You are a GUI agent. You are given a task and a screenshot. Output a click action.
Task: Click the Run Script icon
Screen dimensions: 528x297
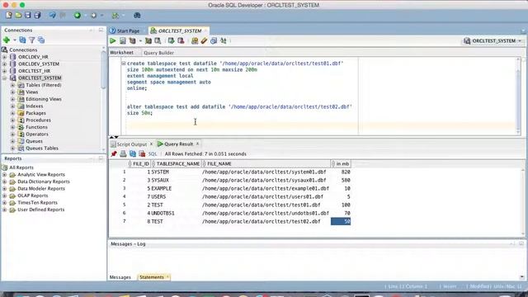coord(123,41)
